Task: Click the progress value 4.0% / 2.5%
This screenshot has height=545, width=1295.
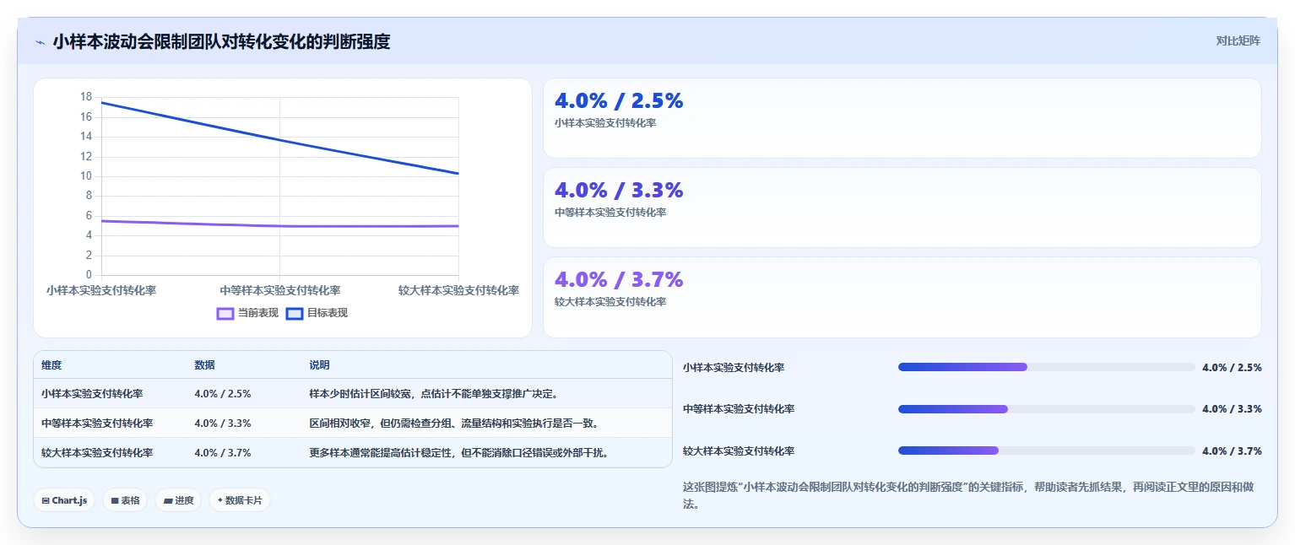Action: click(1232, 368)
